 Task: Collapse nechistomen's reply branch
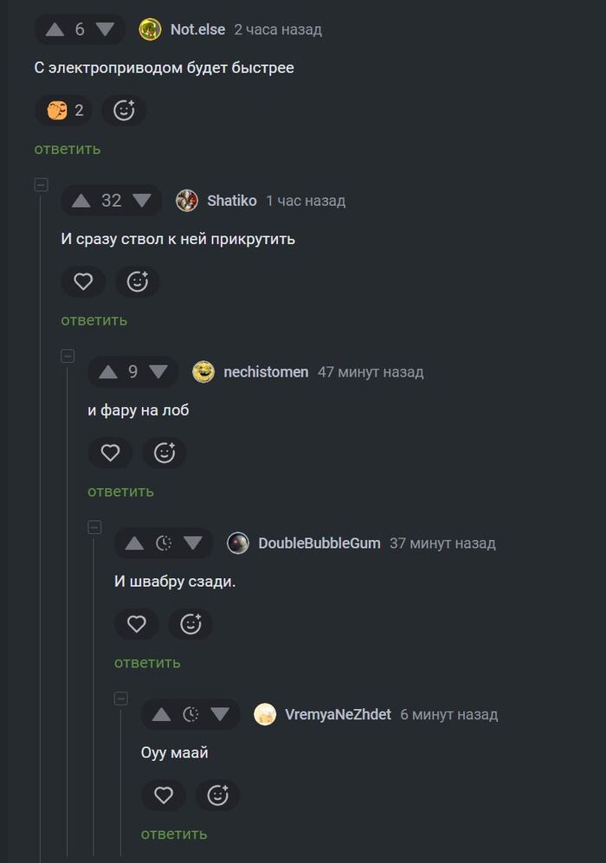pos(68,356)
